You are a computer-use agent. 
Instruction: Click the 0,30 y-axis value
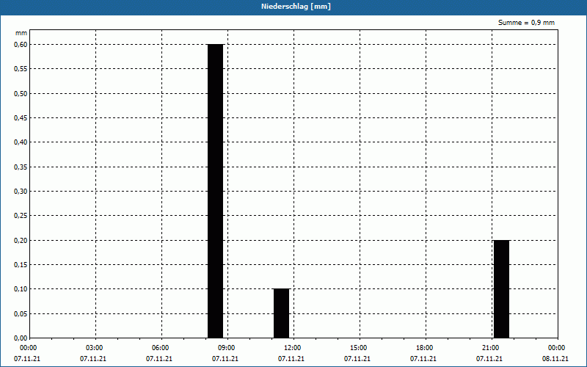pyautogui.click(x=21, y=192)
